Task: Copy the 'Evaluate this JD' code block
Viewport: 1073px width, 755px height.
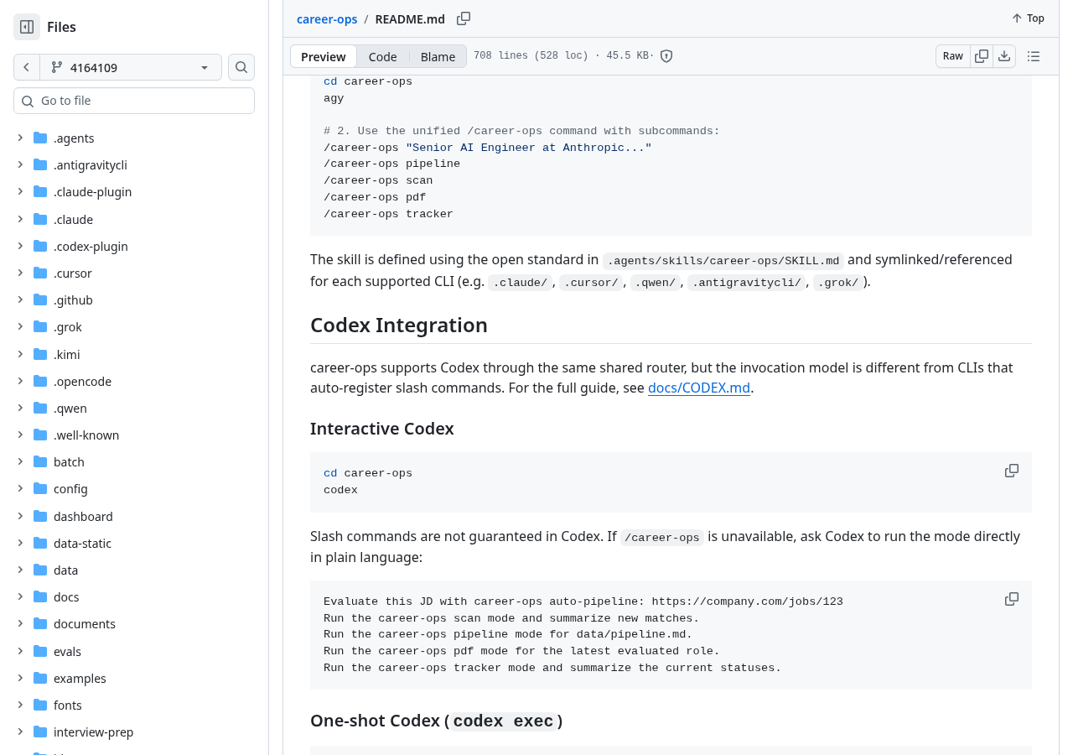Action: click(x=1012, y=599)
